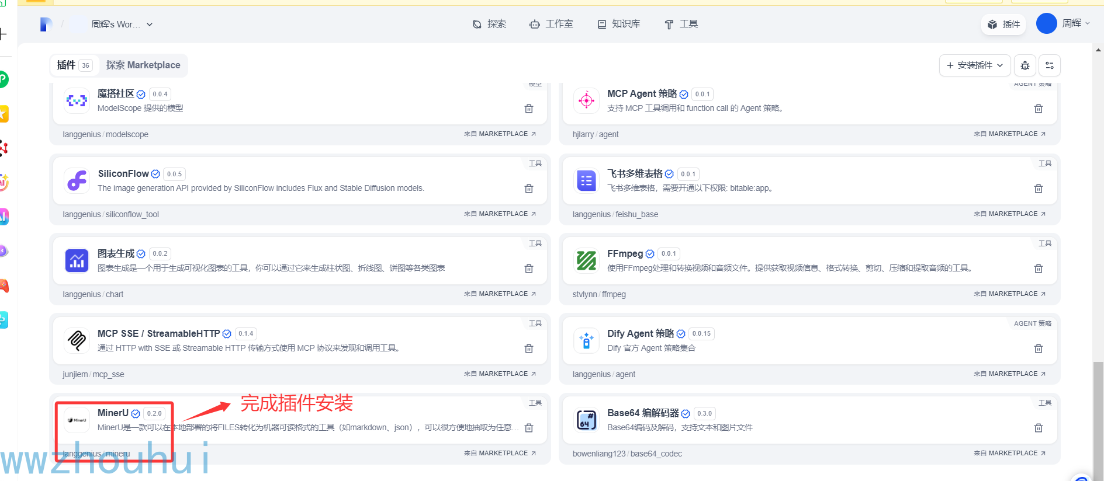Select the 插件 36 tab
The image size is (1104, 481).
(74, 65)
